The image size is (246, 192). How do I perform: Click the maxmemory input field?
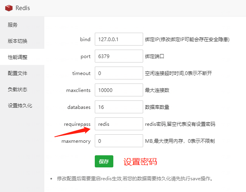(x=119, y=141)
